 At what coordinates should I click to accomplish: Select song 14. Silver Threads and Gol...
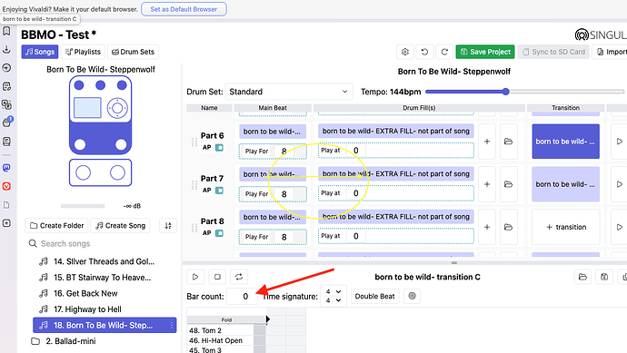(x=104, y=261)
